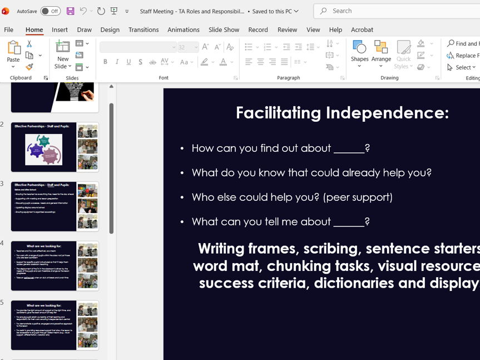Apply bullet list formatting
Viewport: 480px width, 360px height.
click(x=249, y=47)
